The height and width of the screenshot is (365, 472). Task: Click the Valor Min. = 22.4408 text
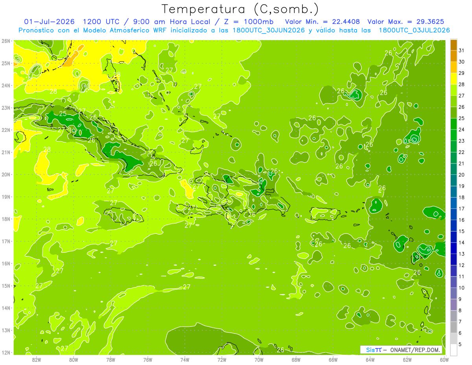pyautogui.click(x=323, y=22)
